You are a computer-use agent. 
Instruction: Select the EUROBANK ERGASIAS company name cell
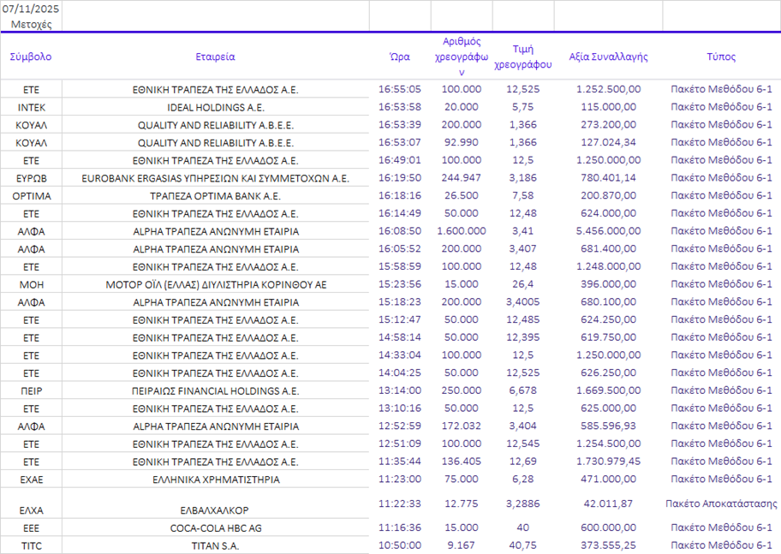click(215, 178)
